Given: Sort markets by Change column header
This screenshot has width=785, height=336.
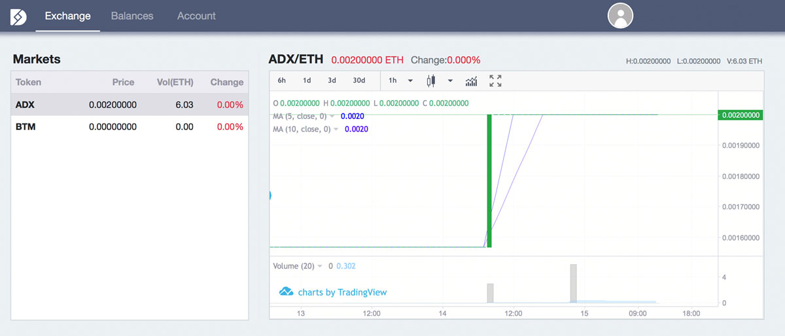Looking at the screenshot, I should click(x=227, y=82).
